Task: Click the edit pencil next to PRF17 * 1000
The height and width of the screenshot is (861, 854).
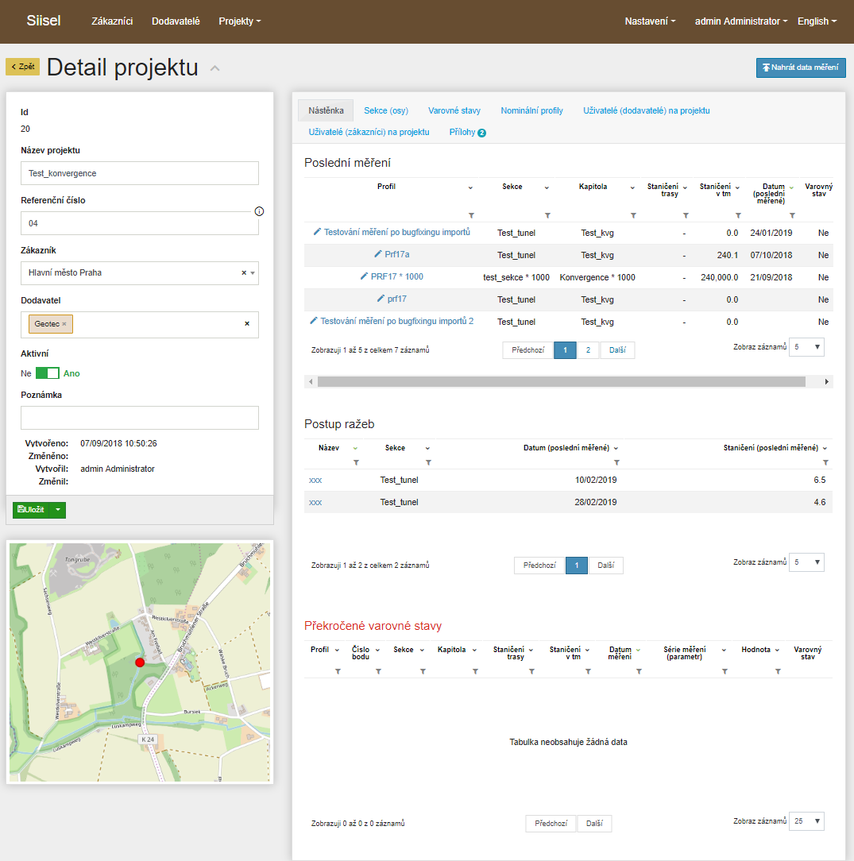Action: point(365,277)
